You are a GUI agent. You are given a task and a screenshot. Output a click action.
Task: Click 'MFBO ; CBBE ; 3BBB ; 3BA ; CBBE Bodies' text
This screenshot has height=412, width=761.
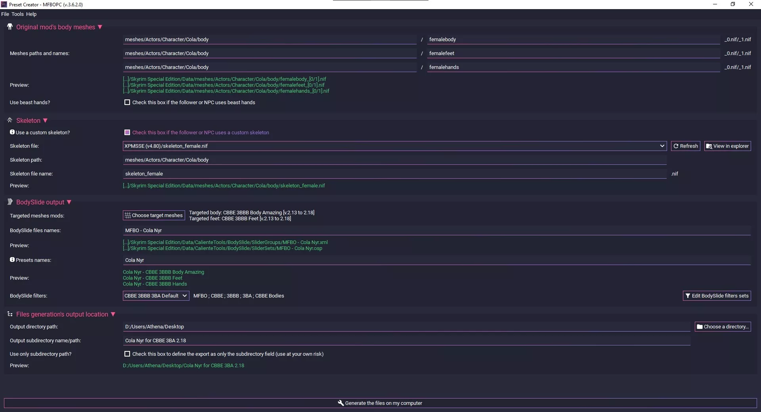click(239, 296)
